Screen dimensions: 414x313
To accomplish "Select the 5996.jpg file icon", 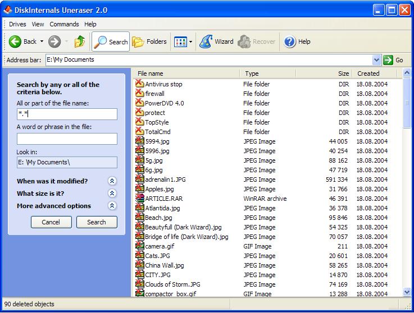I will click(x=139, y=150).
